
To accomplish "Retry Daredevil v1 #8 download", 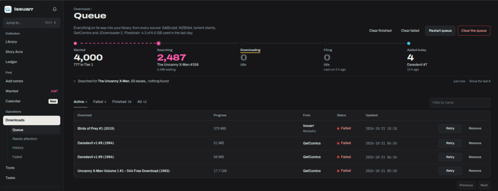I will (450, 143).
